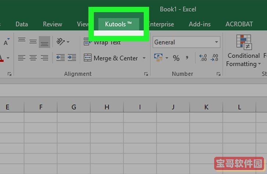
Task: Apply Percent Style
Action: [176, 58]
